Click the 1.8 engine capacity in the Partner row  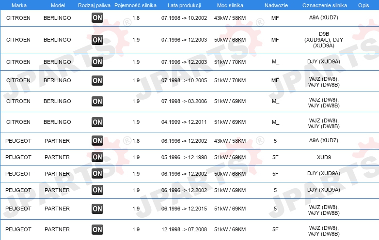(x=136, y=141)
